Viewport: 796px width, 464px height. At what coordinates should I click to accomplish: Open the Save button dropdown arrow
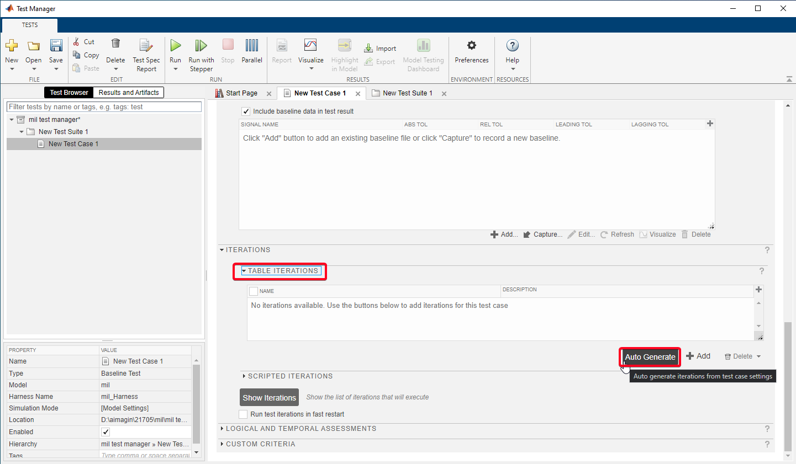click(56, 69)
